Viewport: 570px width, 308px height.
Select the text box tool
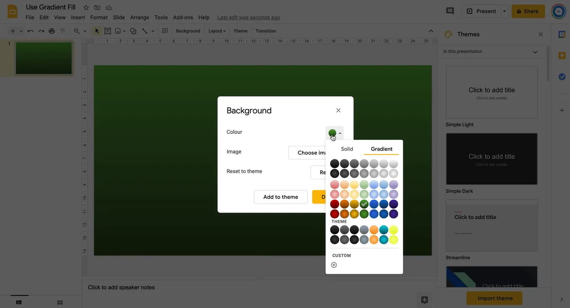click(107, 31)
